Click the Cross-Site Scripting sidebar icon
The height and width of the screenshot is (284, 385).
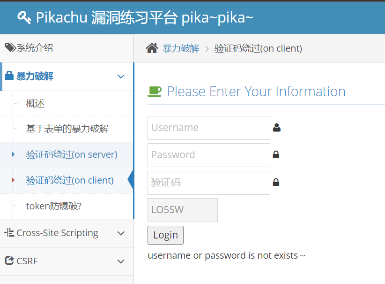point(9,232)
